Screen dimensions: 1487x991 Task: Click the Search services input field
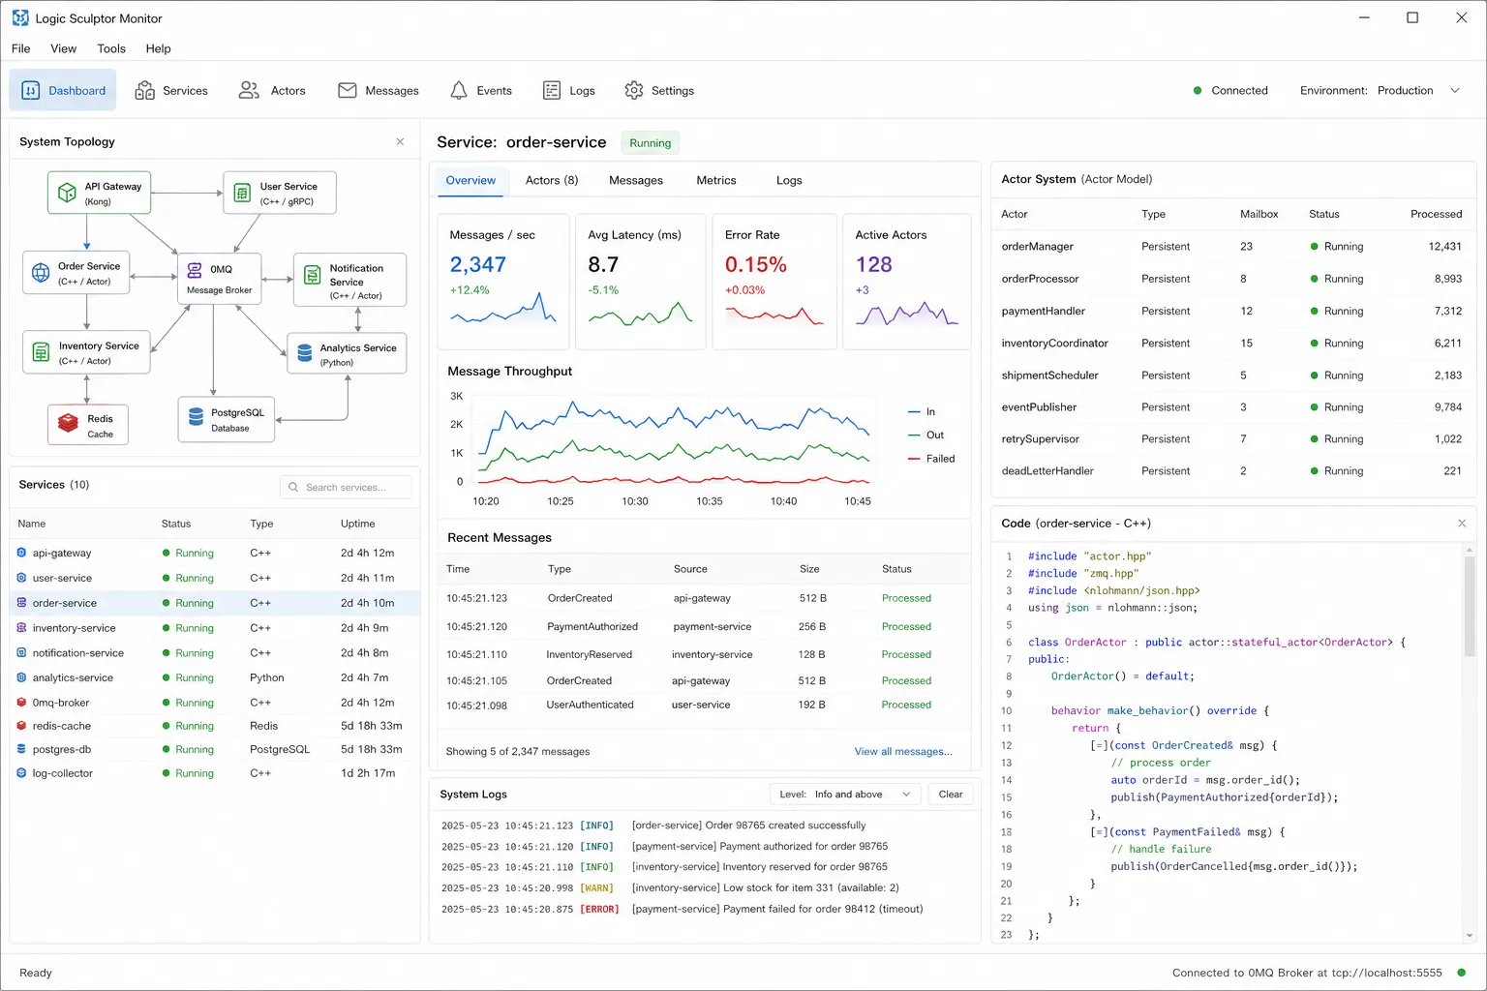tap(346, 487)
